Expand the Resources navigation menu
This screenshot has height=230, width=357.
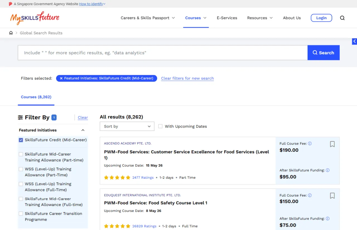(260, 18)
